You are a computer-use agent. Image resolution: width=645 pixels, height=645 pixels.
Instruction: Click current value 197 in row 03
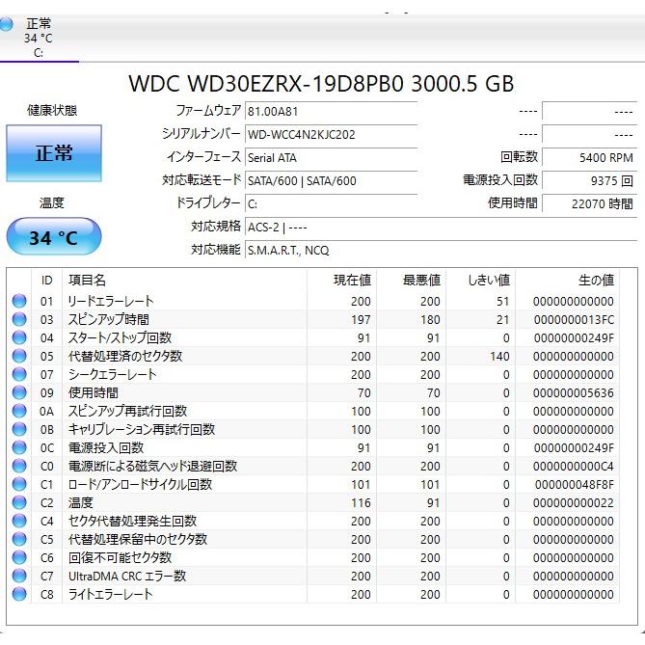tap(361, 320)
